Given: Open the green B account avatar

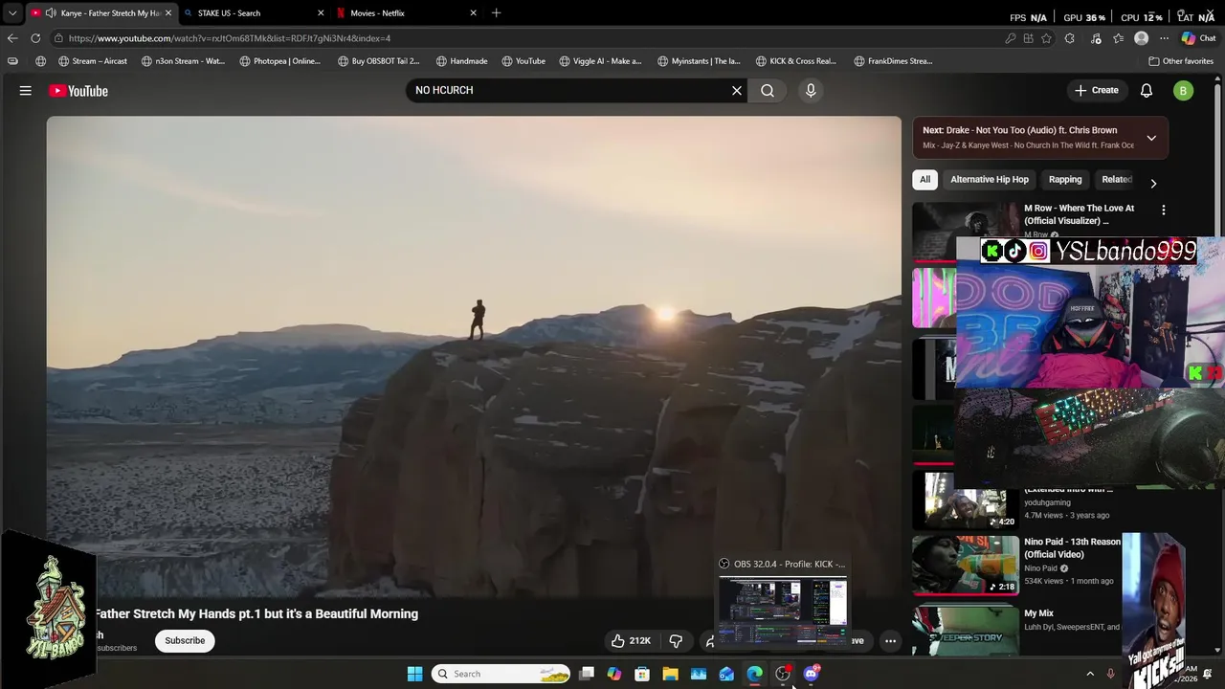Looking at the screenshot, I should click(x=1184, y=91).
